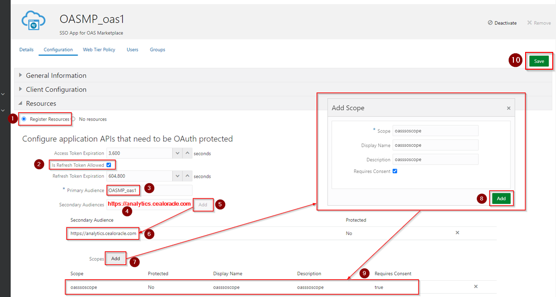
Task: Click the Remove X icon
Action: click(529, 22)
